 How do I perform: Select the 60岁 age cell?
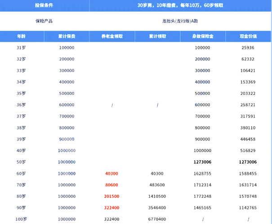(21, 174)
